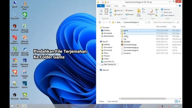Open New Volume (E:) in navigation pane
Viewport: 192px width, 108px height.
[x=108, y=64]
